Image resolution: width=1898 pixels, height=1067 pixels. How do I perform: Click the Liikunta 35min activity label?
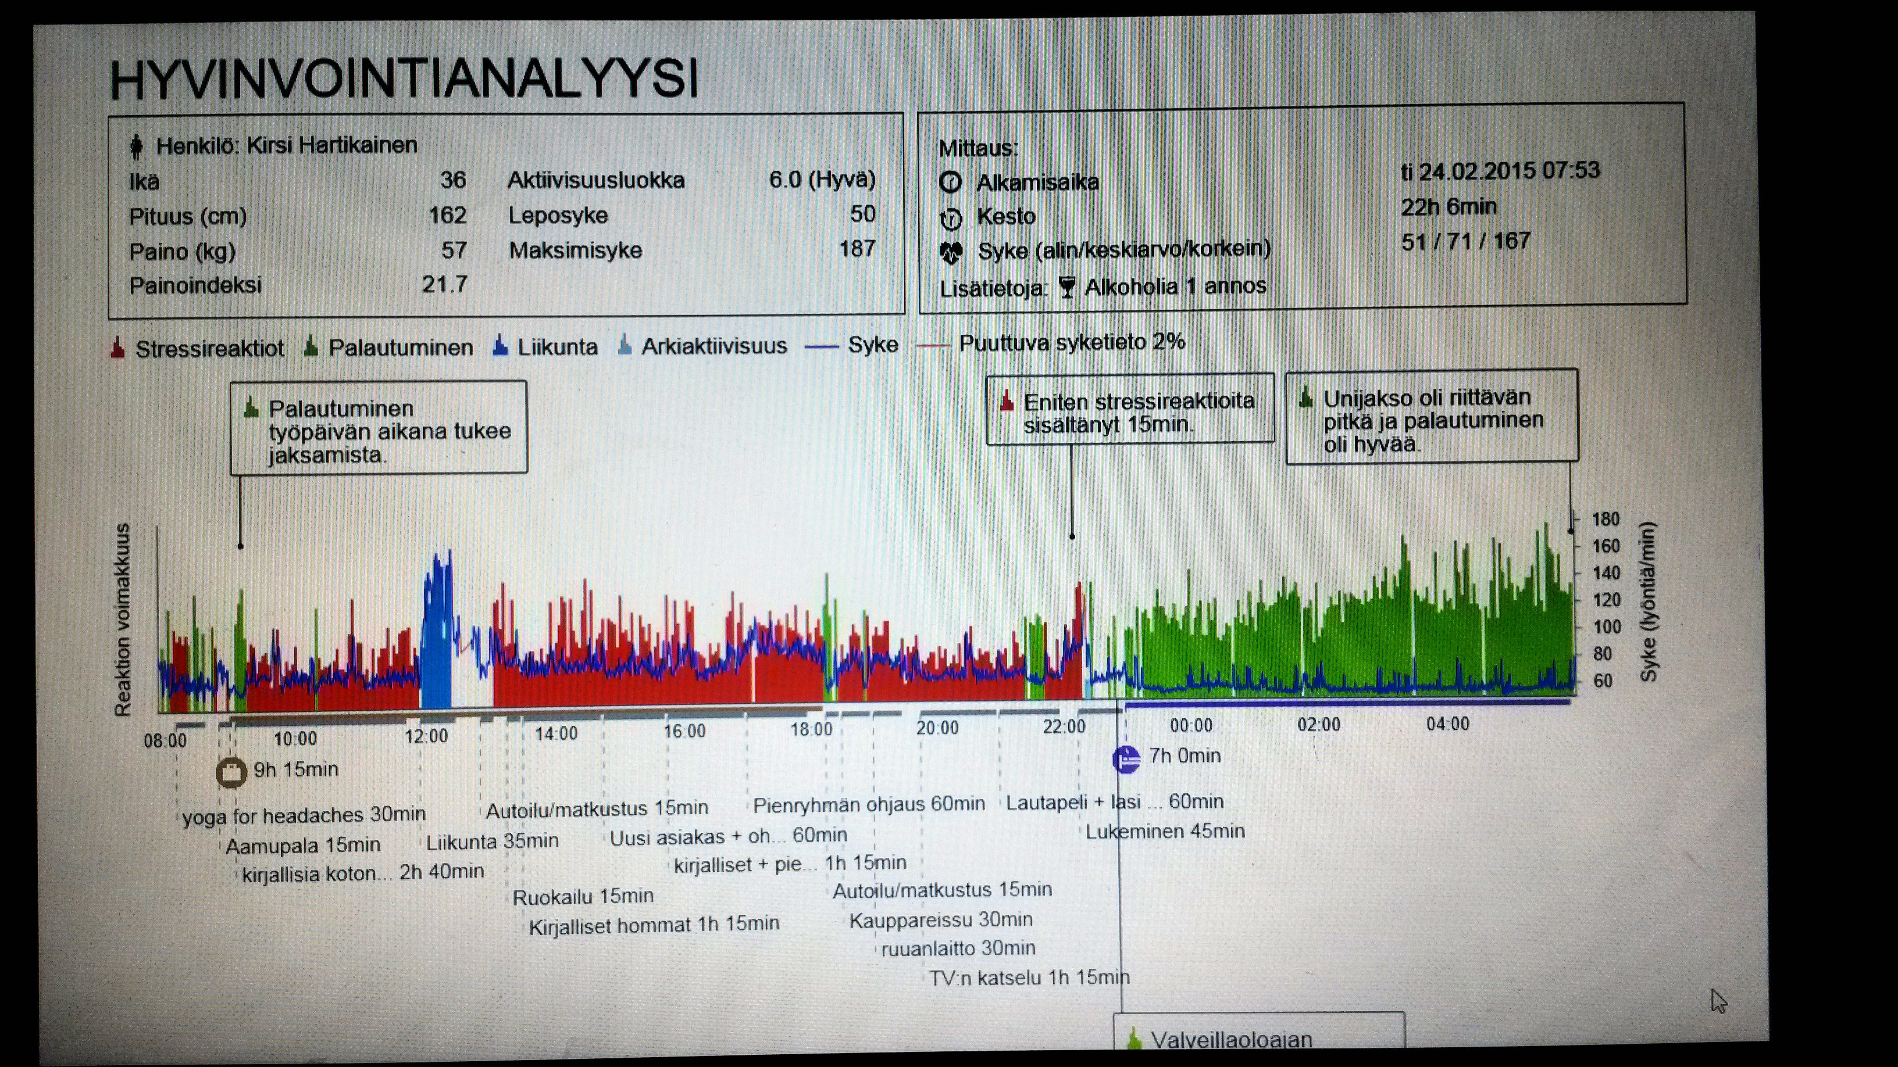(x=492, y=841)
